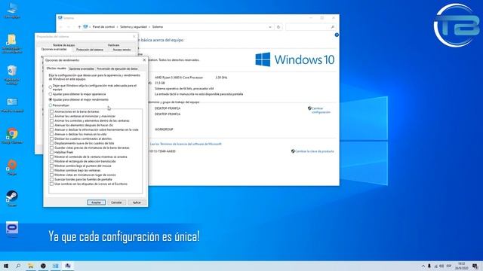Click the back arrow in the Sistema window

(x=61, y=27)
